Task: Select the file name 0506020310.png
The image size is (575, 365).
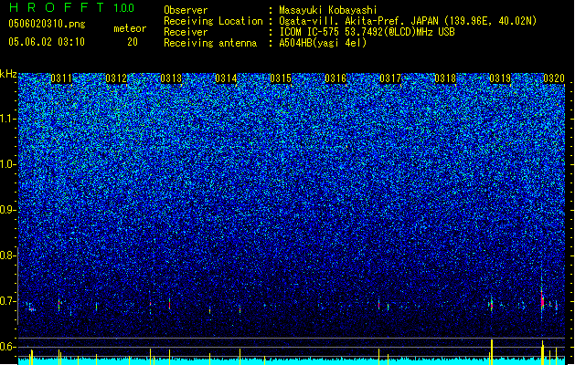Action: (x=47, y=25)
